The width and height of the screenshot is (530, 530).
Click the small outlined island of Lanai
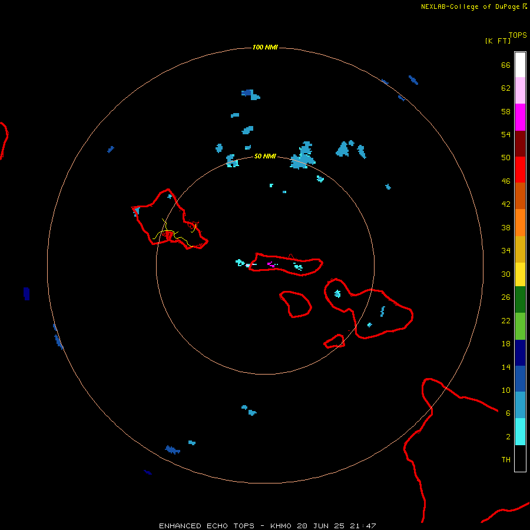[296, 304]
